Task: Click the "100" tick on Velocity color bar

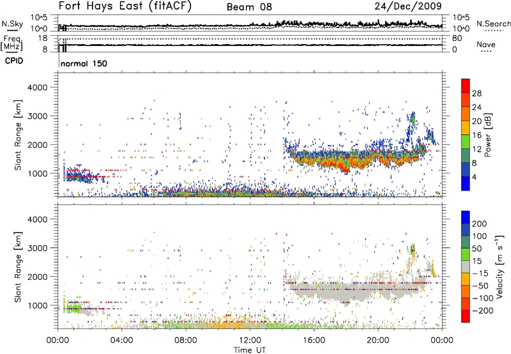Action: pos(480,236)
